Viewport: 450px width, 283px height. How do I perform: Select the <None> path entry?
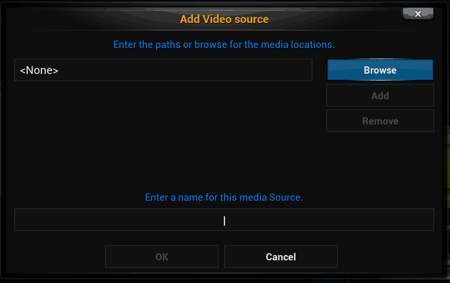coord(163,70)
